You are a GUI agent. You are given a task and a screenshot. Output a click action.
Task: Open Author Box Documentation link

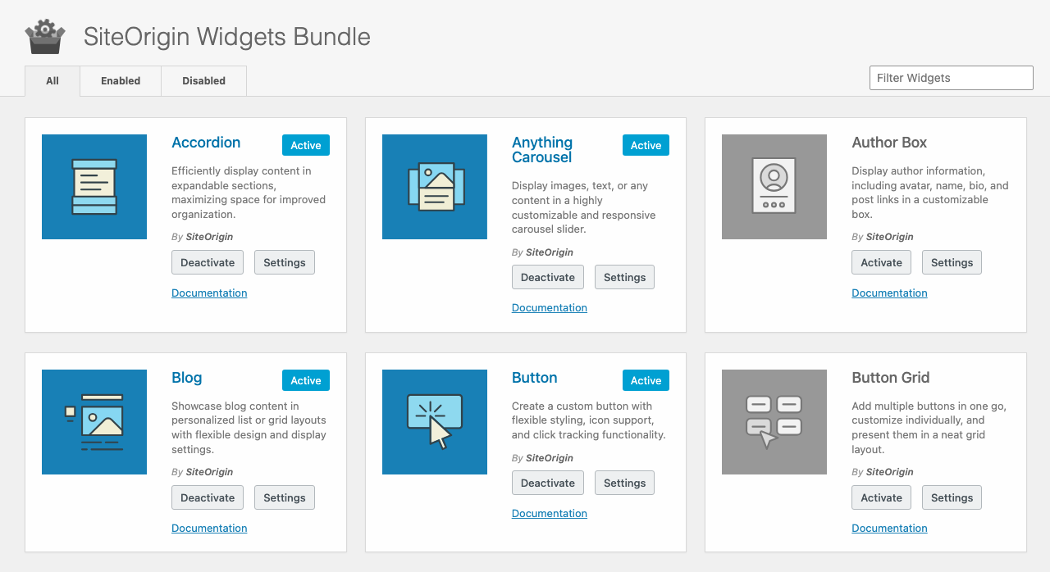889,293
